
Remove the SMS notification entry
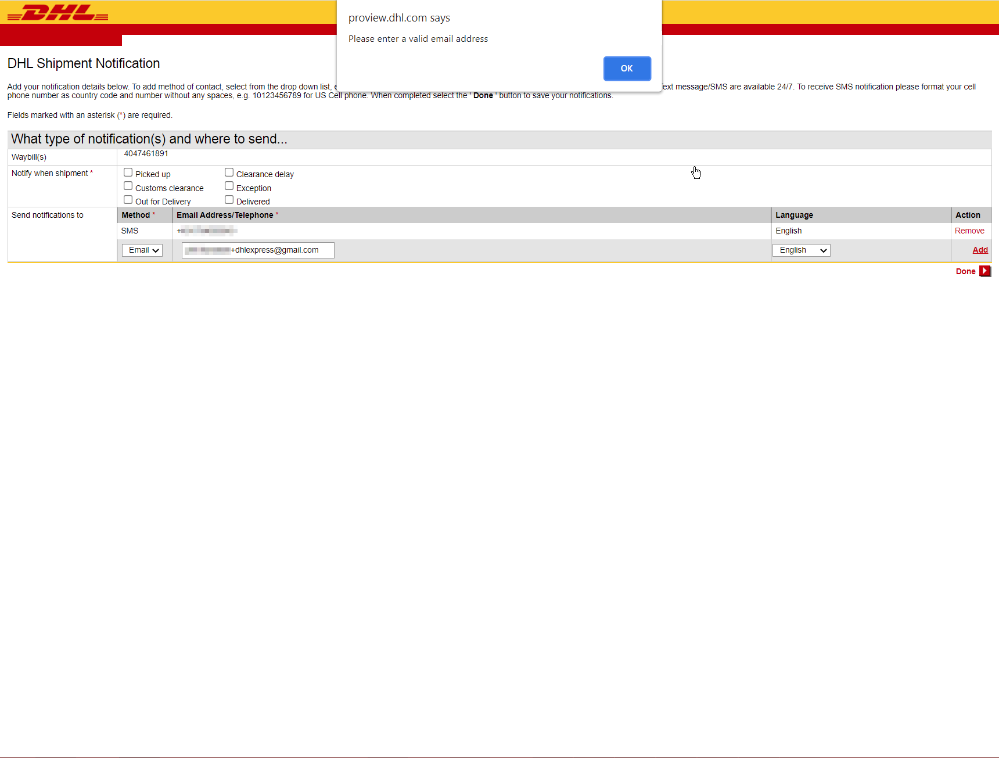pos(969,231)
